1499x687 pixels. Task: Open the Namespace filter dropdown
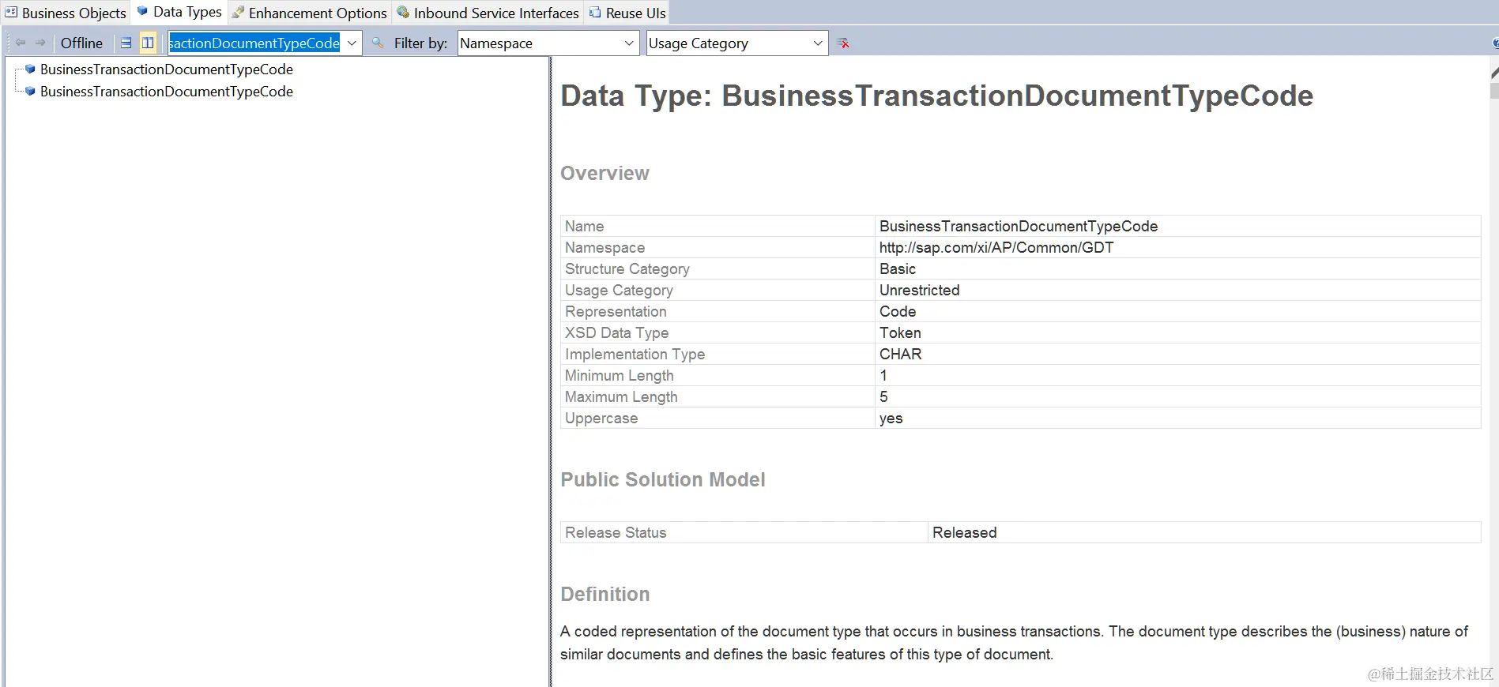pyautogui.click(x=548, y=43)
